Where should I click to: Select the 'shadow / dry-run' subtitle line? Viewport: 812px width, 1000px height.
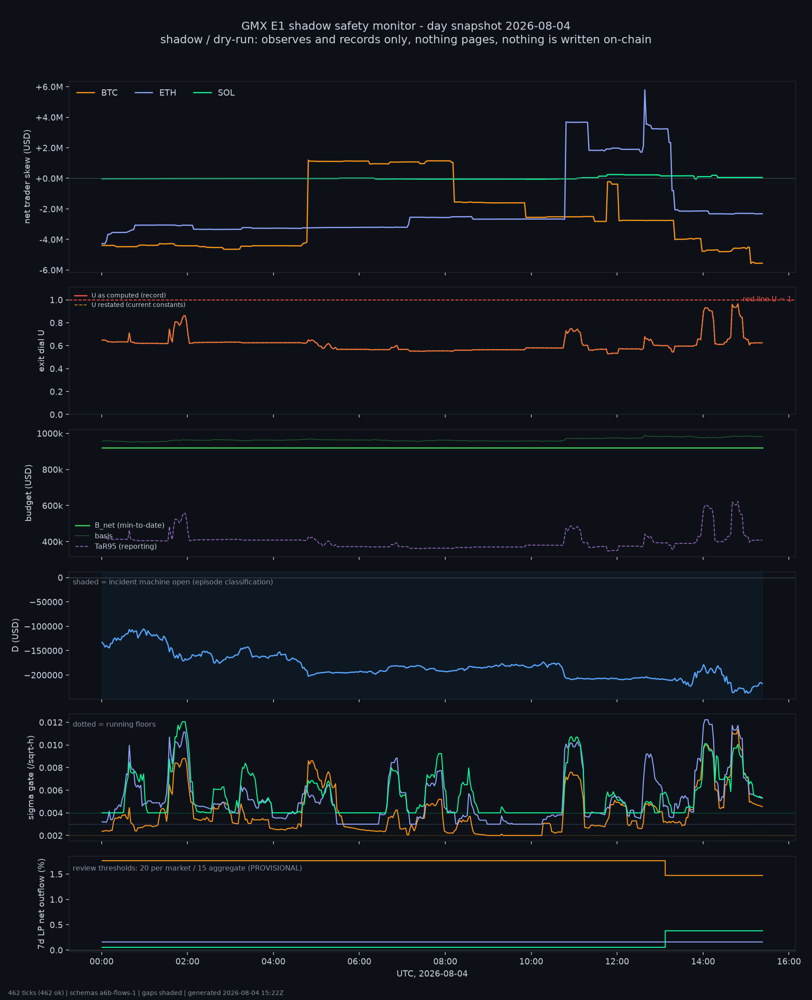tap(406, 39)
